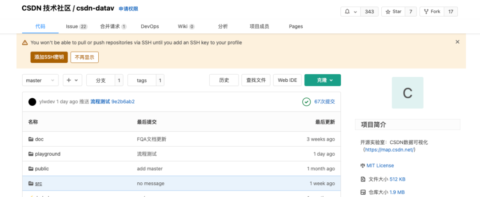Click the 分支 button
This screenshot has width=480, height=197.
pyautogui.click(x=101, y=80)
